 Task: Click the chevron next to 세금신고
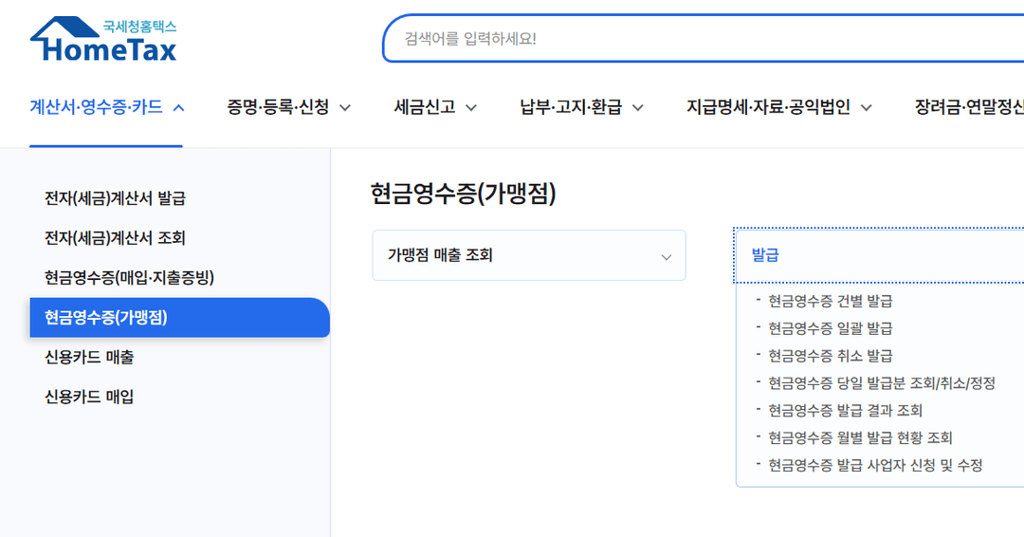coord(471,108)
